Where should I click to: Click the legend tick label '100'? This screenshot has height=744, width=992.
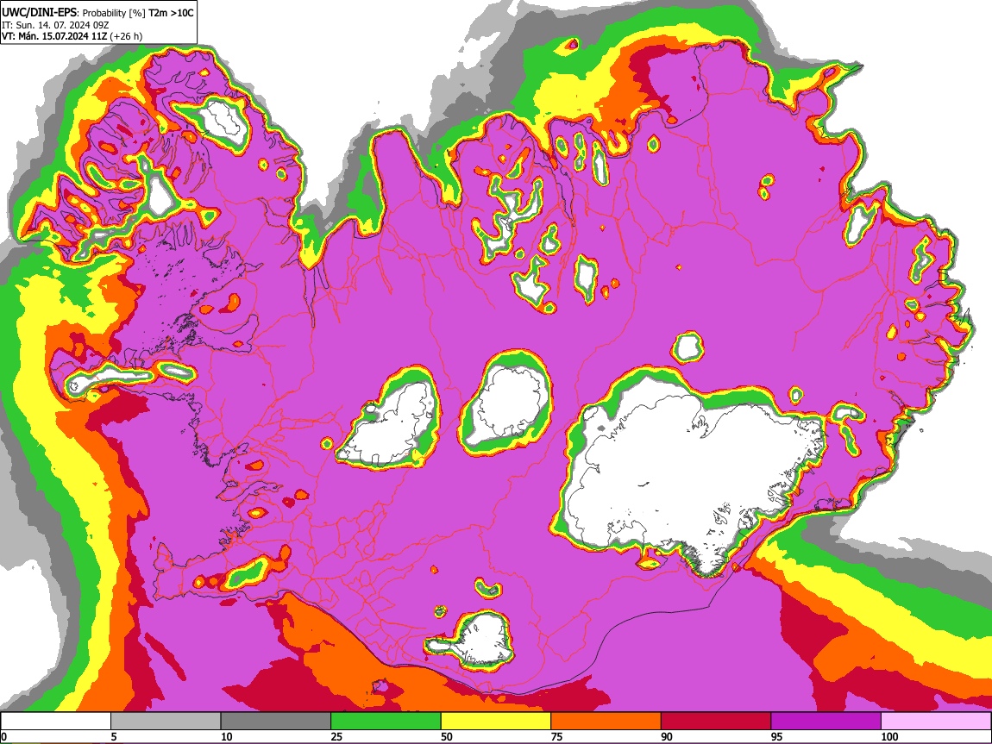[889, 736]
